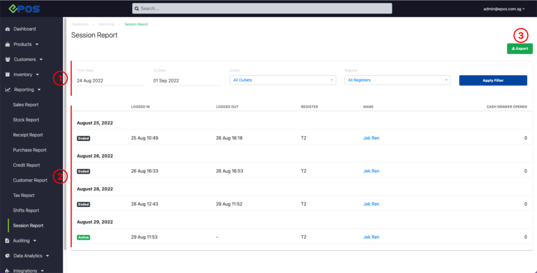Click the green Export button
537x273 pixels.
pos(519,49)
